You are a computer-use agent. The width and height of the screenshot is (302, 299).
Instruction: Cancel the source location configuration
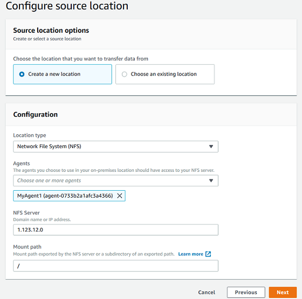[x=207, y=292]
